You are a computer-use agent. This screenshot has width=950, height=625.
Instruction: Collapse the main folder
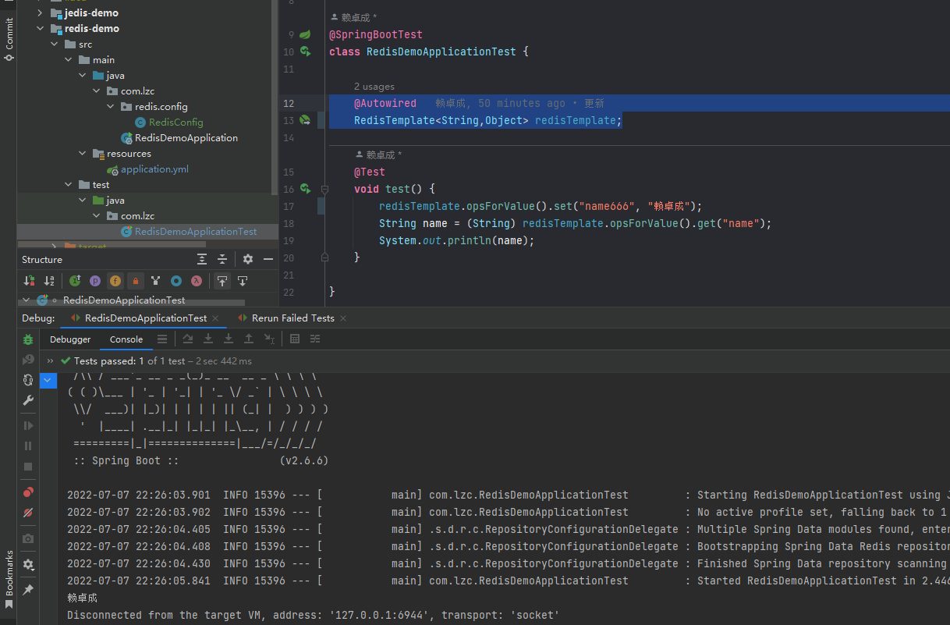coord(68,60)
